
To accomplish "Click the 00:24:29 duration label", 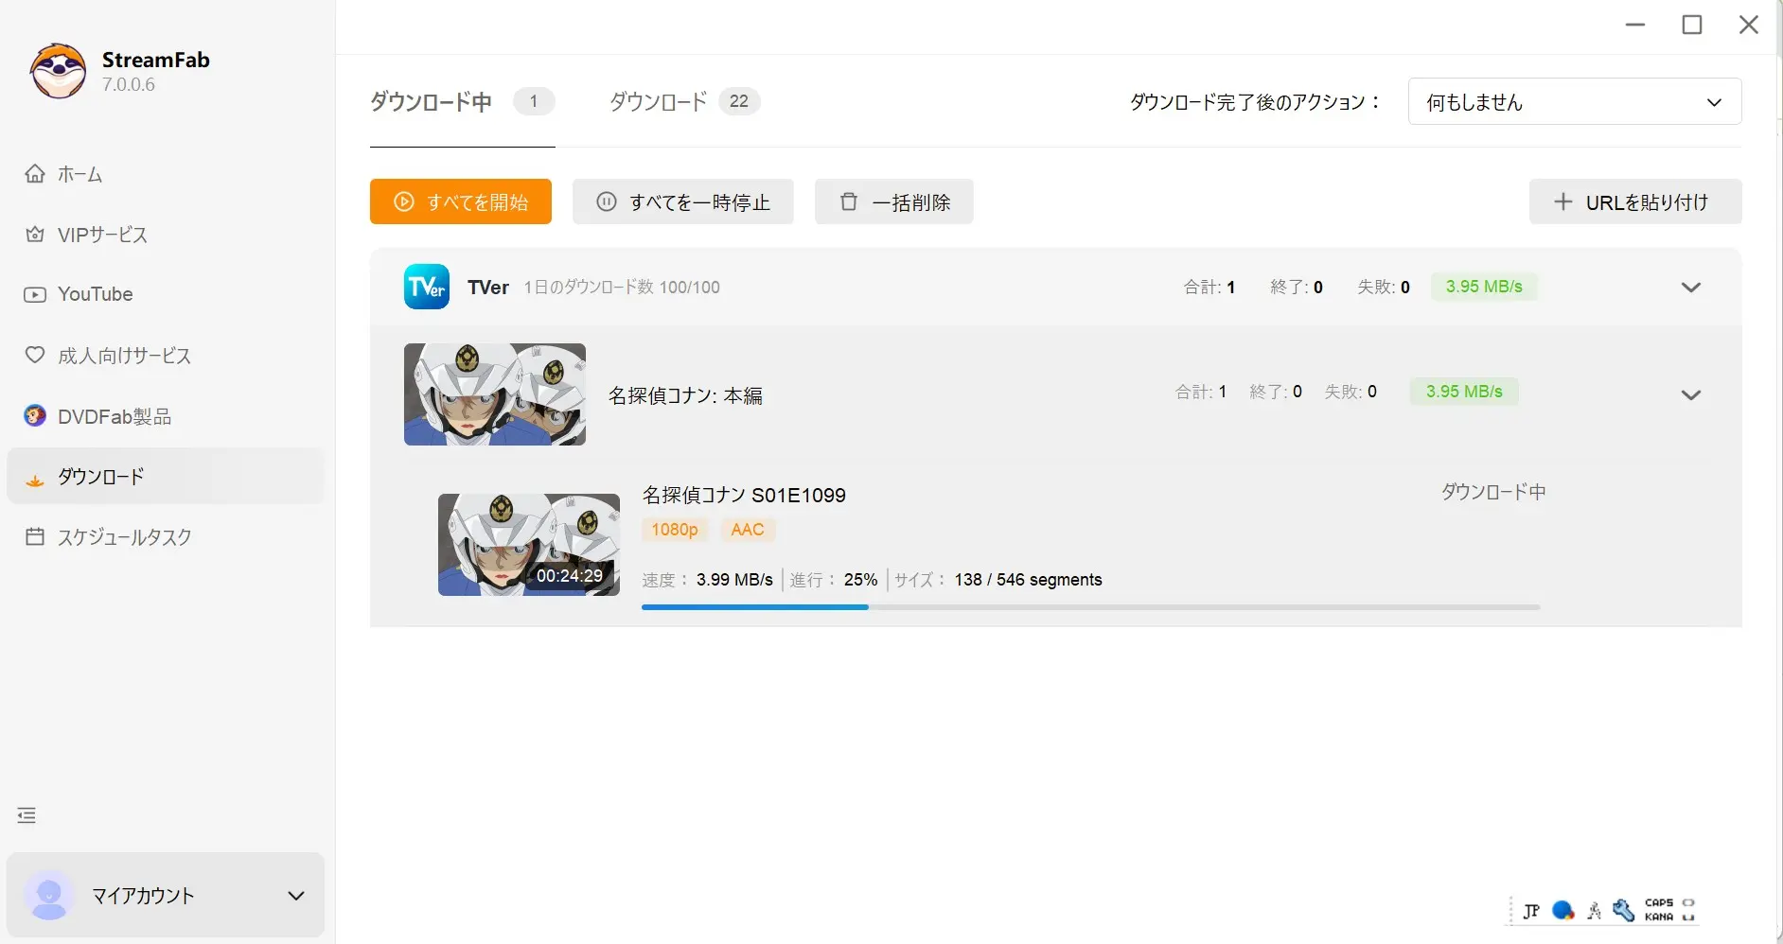I will click(570, 575).
